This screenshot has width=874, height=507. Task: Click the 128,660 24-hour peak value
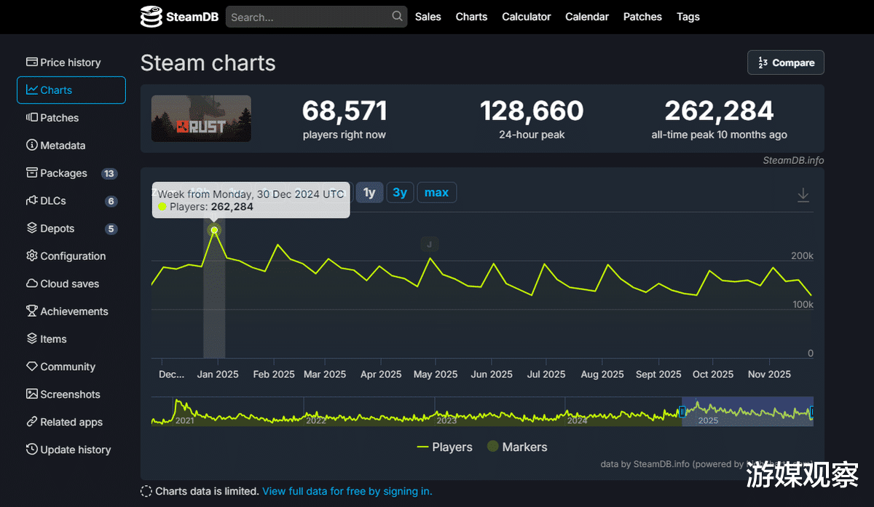[x=532, y=111]
